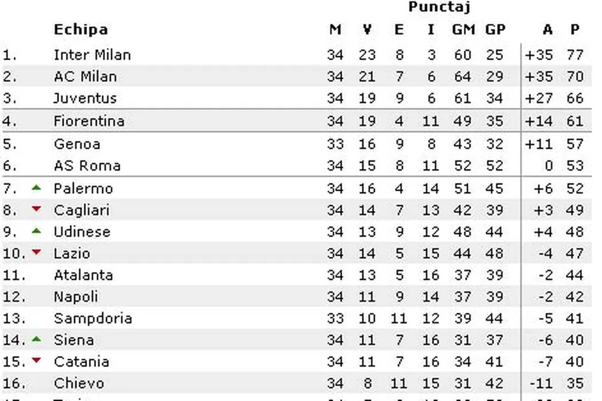Viewport: 602px width, 401px height.
Task: Select Sampdoria team name
Action: tap(93, 319)
